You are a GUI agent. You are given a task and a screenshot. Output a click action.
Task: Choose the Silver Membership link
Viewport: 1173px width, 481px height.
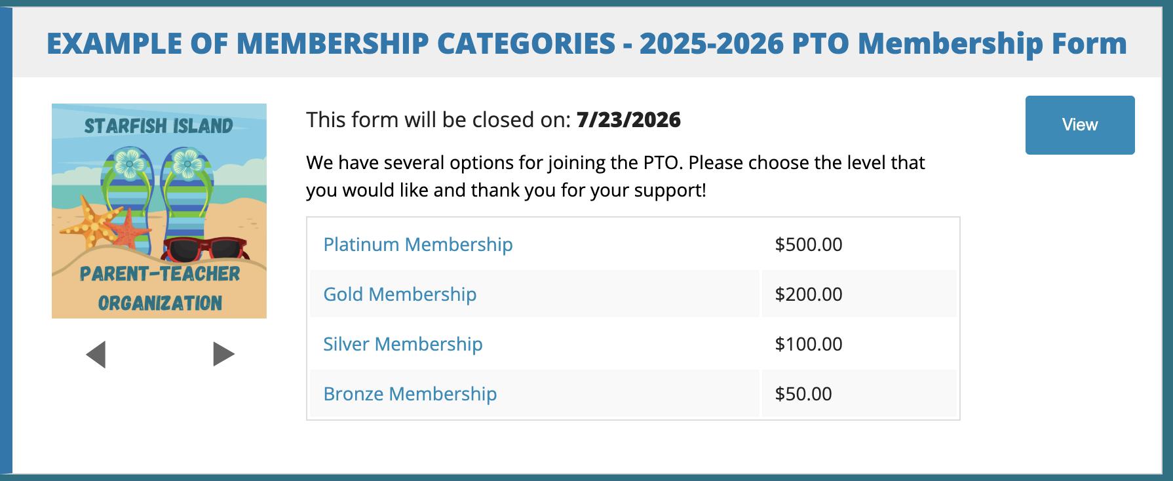402,344
